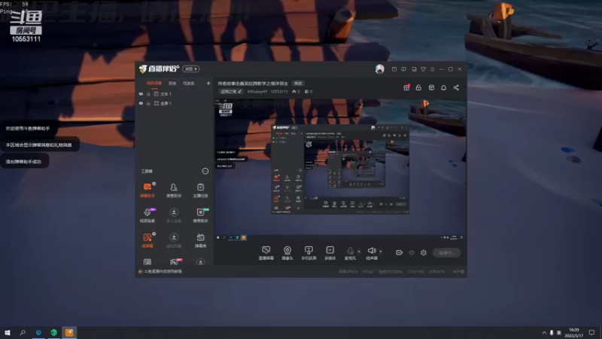
Task: Click the room number 10553111 text
Action: pyautogui.click(x=279, y=91)
